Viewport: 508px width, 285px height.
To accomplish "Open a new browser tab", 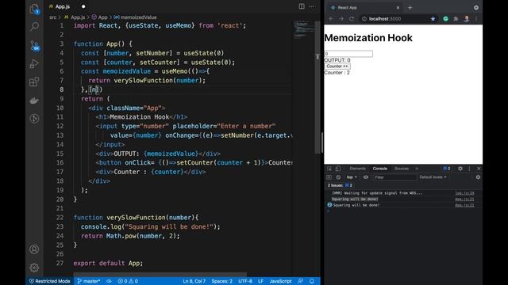I will [x=410, y=7].
